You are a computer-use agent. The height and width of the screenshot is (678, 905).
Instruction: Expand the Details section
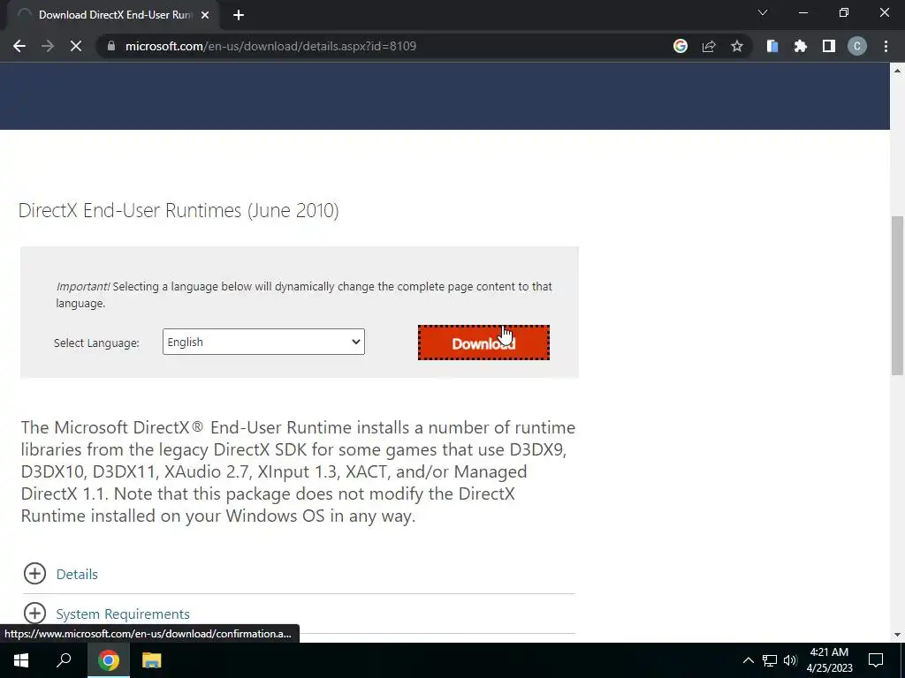34,574
